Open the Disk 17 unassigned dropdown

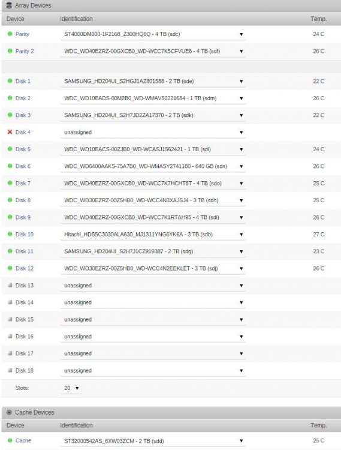tap(153, 353)
